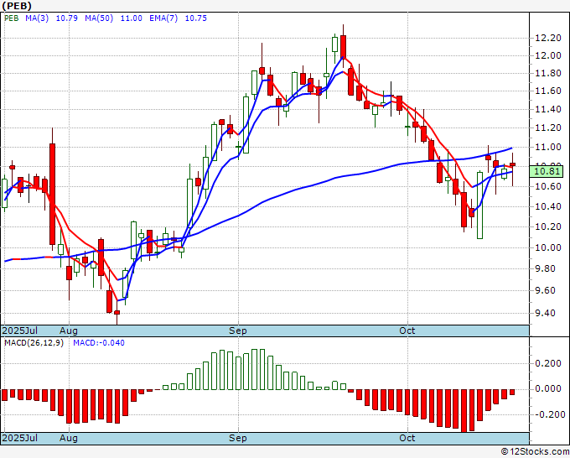
Task: Select the PEB ticker legend label
Action: 11,18
